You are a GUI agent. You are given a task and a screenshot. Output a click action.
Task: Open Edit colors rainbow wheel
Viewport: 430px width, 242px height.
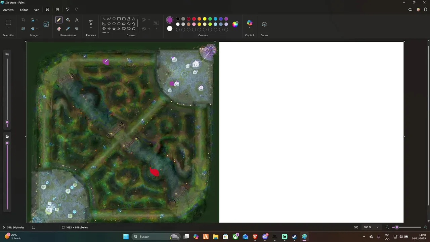(235, 24)
